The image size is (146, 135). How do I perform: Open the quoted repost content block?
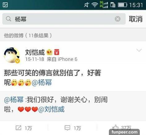(x=73, y=106)
